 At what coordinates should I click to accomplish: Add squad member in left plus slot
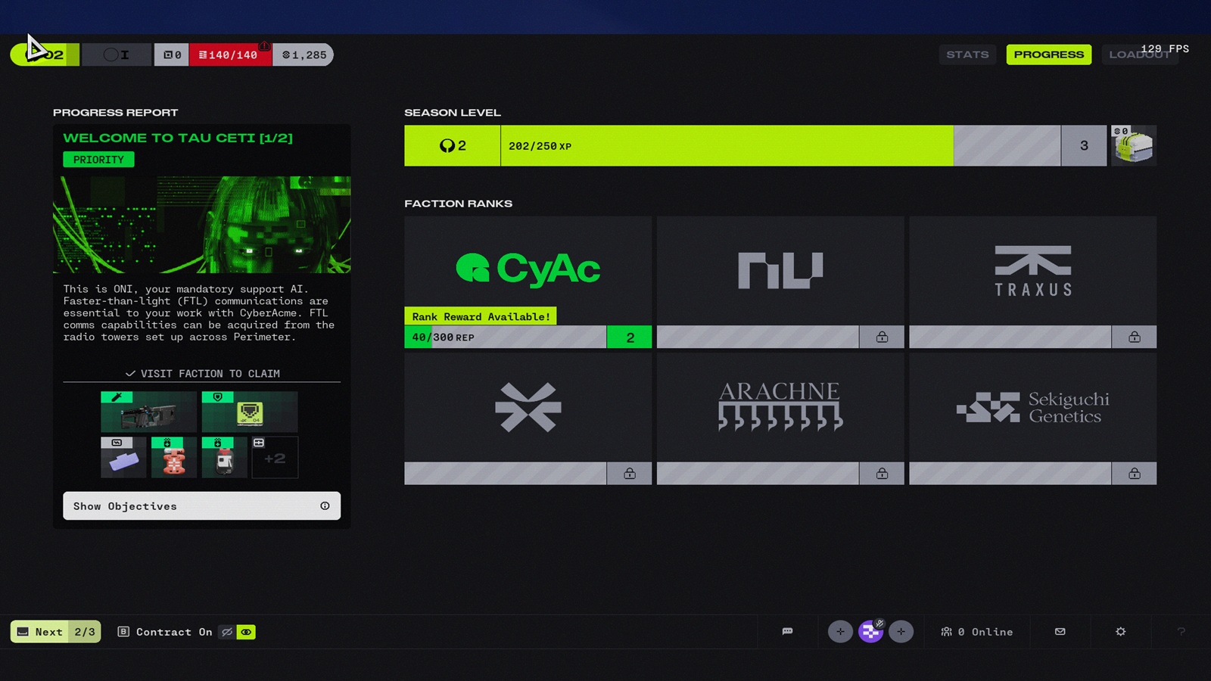point(840,631)
